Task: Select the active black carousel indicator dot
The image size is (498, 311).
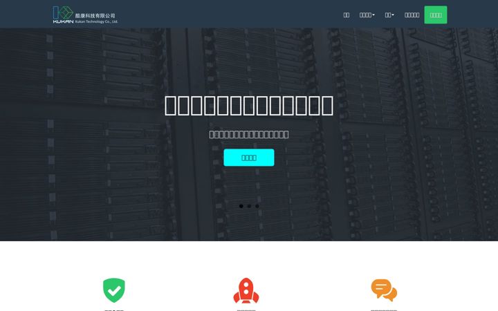Action: click(x=241, y=206)
